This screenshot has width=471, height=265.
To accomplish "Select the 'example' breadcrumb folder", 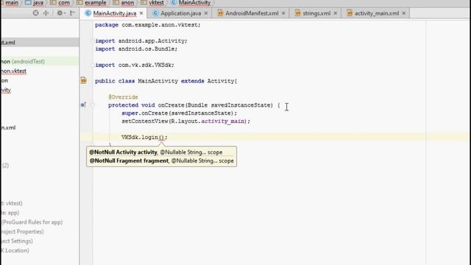I will (x=91, y=3).
